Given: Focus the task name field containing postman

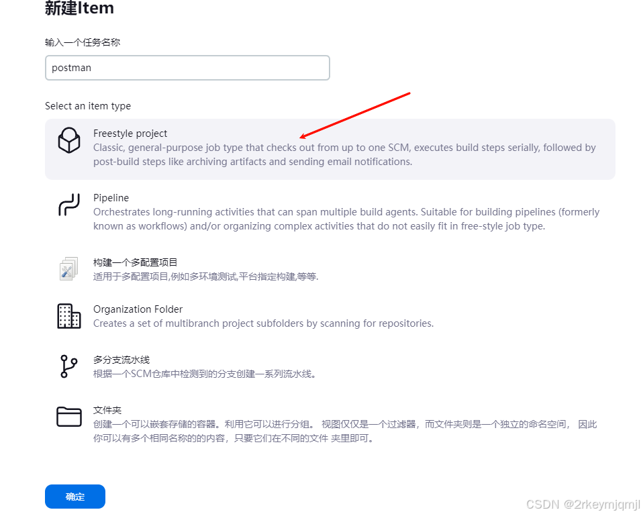Looking at the screenshot, I should click(187, 68).
